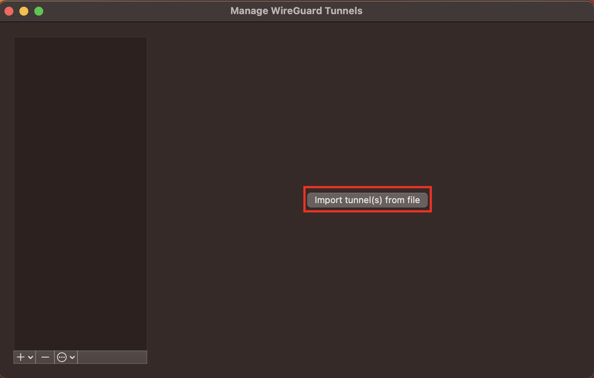Minimize window with the yellow button
The width and height of the screenshot is (594, 378).
[x=24, y=11]
